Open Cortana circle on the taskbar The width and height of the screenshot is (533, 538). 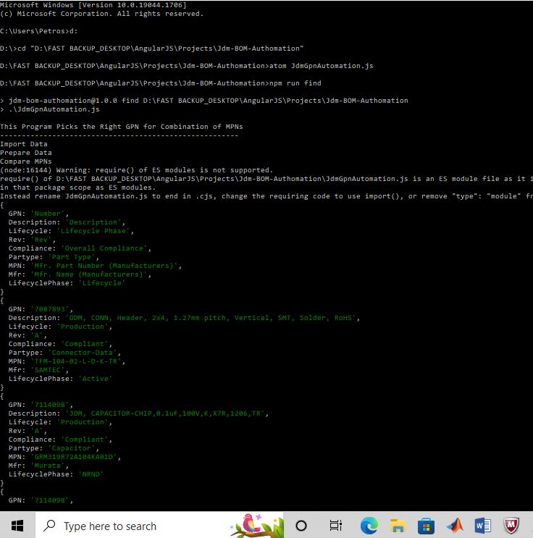tap(301, 525)
